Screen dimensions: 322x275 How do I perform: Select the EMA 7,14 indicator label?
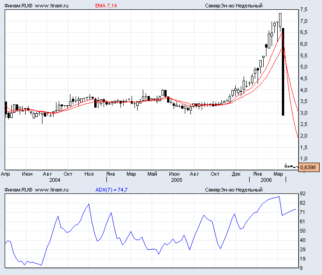[x=105, y=6]
